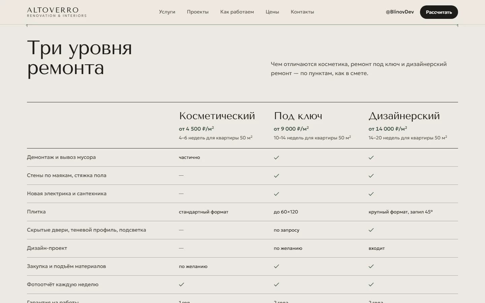Image resolution: width=485 pixels, height=303 pixels.
Task: Go to the Услуги menu item
Action: click(x=167, y=12)
